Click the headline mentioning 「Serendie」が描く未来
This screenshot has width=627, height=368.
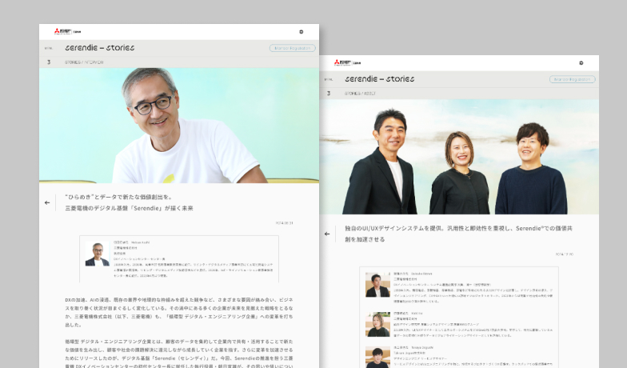pyautogui.click(x=130, y=203)
